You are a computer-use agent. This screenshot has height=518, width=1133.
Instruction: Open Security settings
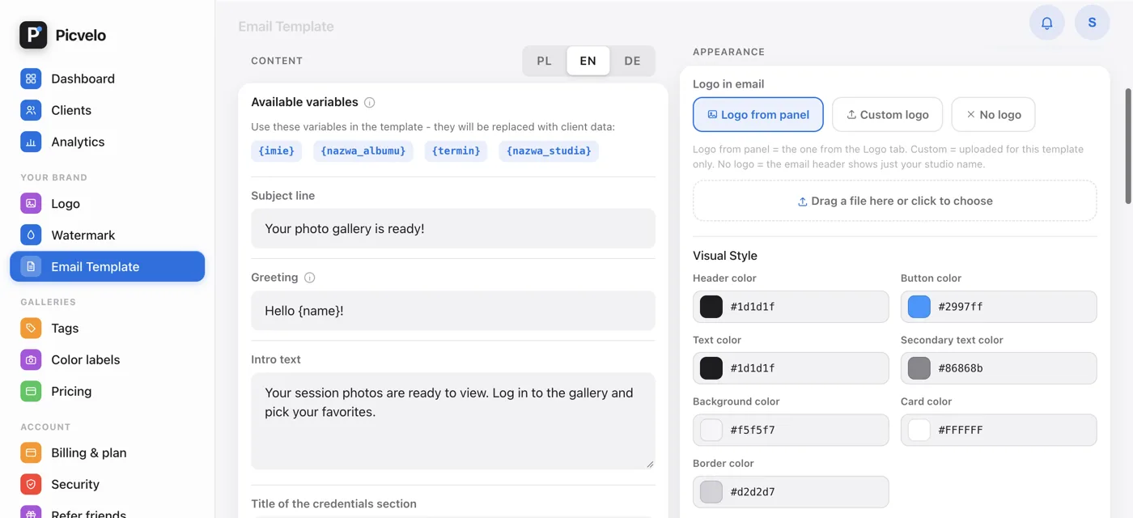point(107,485)
